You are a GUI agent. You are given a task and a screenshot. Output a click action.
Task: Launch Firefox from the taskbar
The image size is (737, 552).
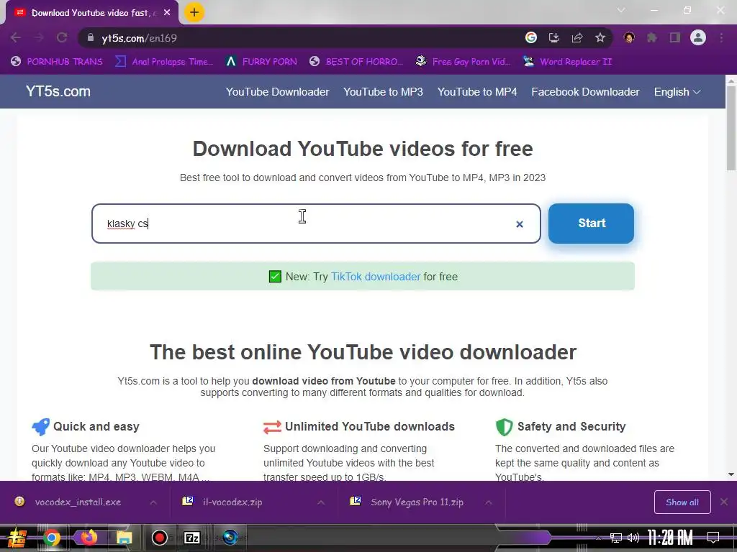(x=89, y=538)
